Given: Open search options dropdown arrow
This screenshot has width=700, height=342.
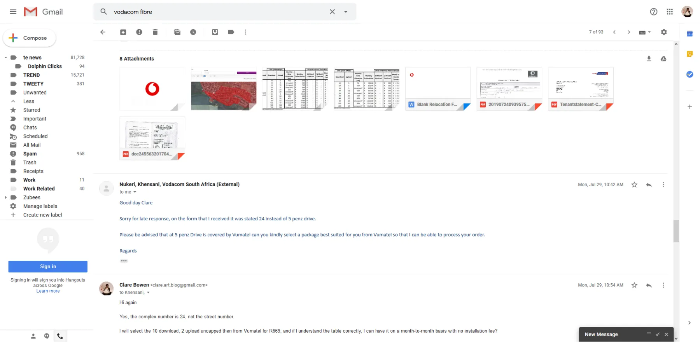Looking at the screenshot, I should 346,12.
